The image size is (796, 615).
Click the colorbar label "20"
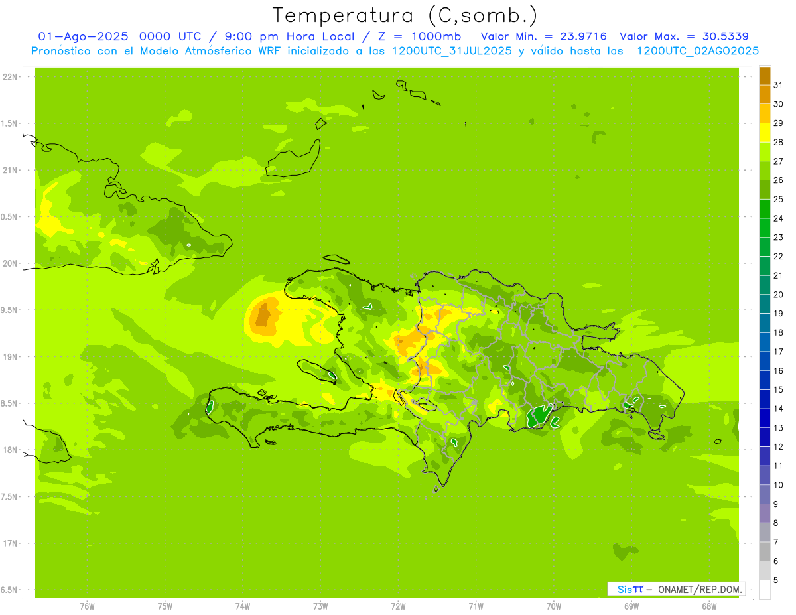coord(779,295)
